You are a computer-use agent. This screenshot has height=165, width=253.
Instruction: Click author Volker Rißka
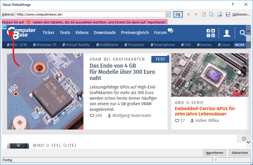point(205,120)
